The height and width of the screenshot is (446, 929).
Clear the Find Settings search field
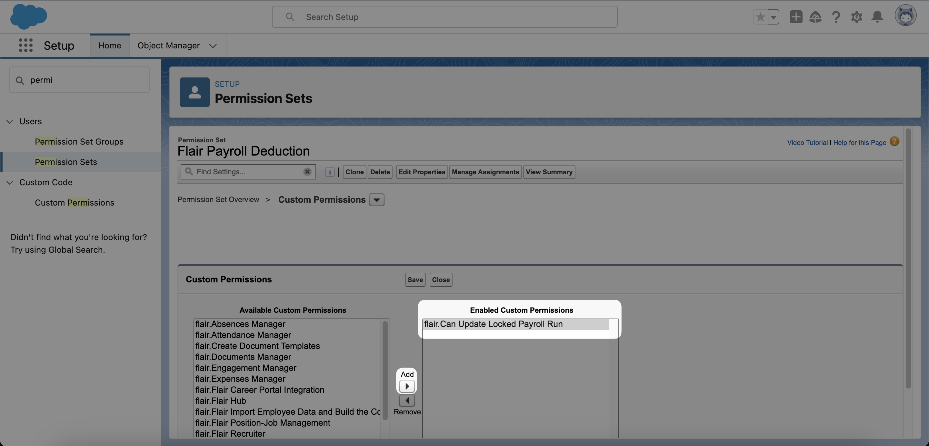coord(307,172)
